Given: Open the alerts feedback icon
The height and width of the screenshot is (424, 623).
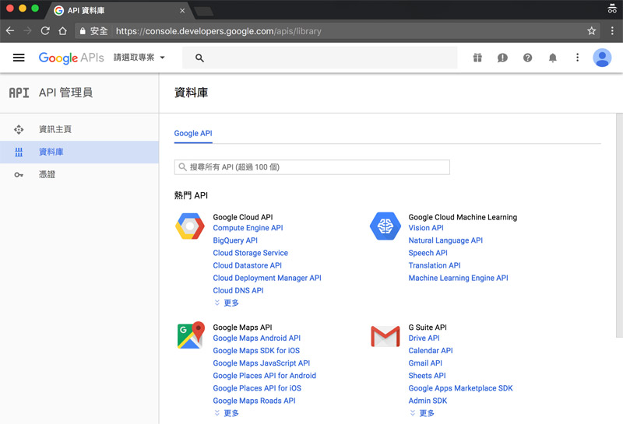Looking at the screenshot, I should pyautogui.click(x=502, y=58).
